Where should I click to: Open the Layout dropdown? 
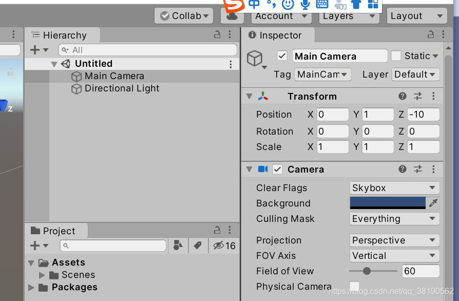coord(417,15)
